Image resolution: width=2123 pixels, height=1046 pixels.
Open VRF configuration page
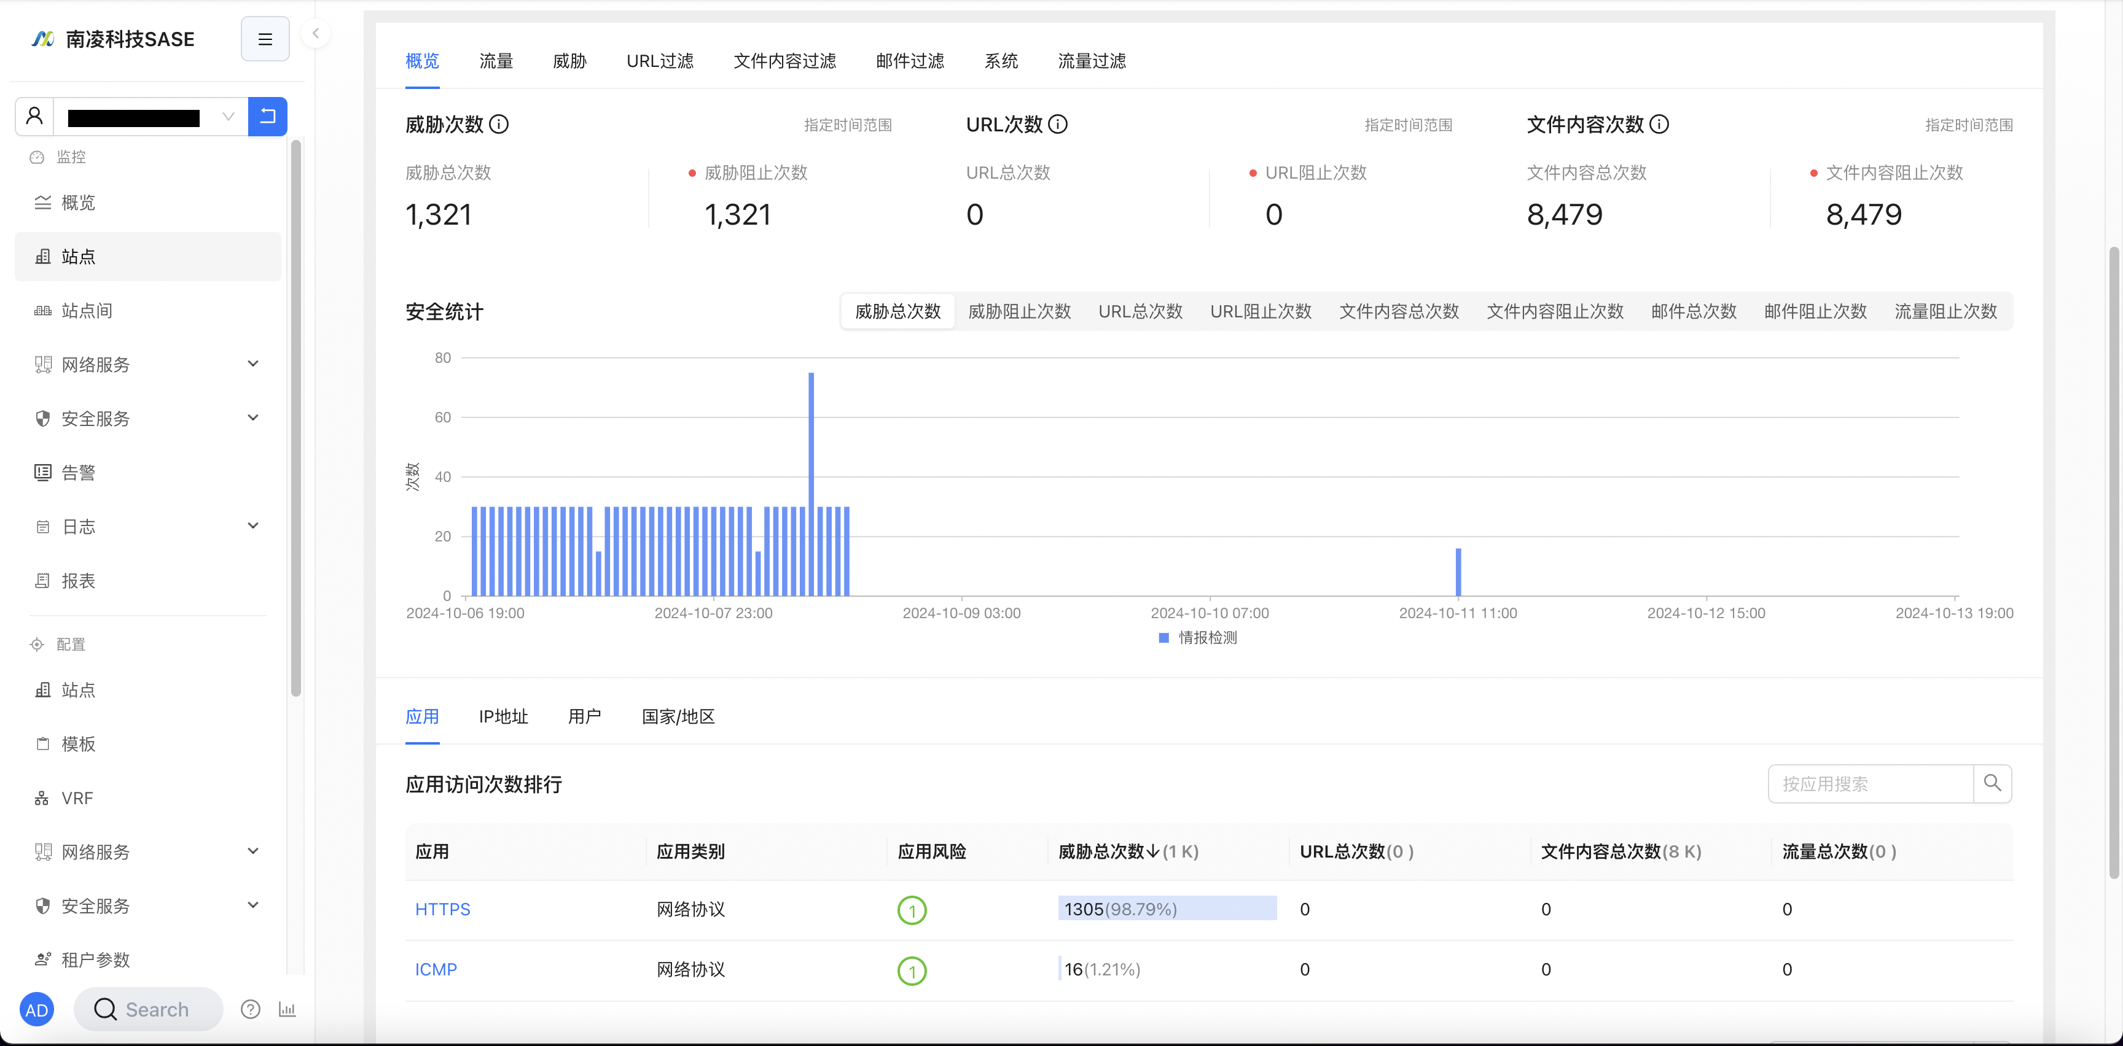point(148,798)
